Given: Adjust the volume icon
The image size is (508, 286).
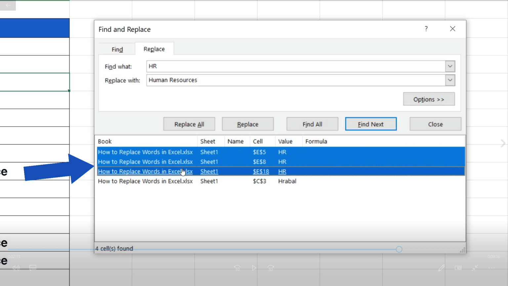Looking at the screenshot, I should 16,268.
